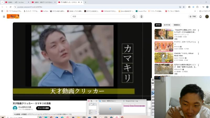
Task: Click the browser forward arrow
Action: (x=6, y=7)
